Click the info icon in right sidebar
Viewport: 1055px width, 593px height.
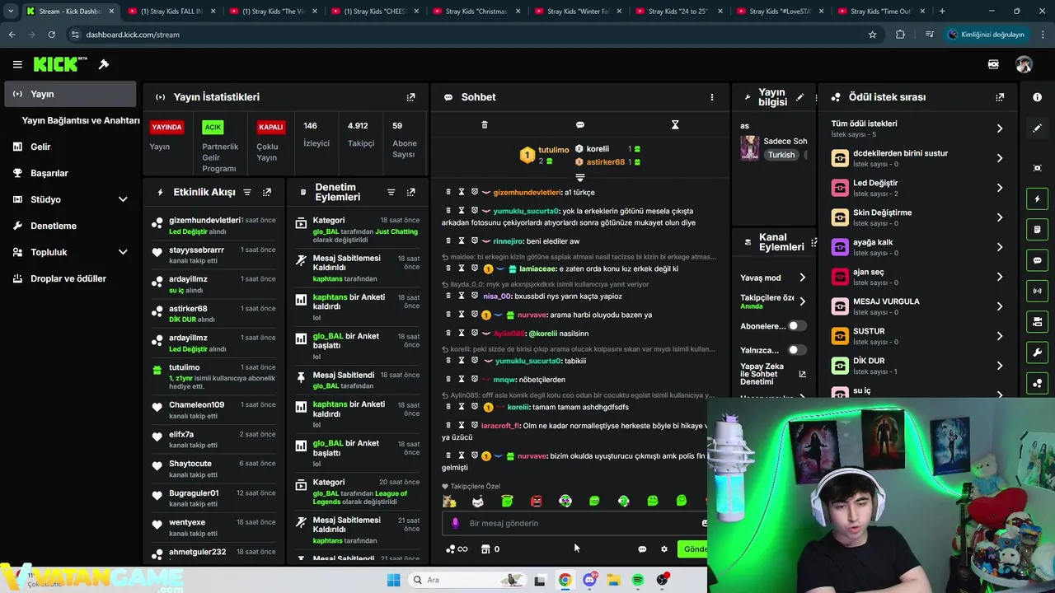1038,97
